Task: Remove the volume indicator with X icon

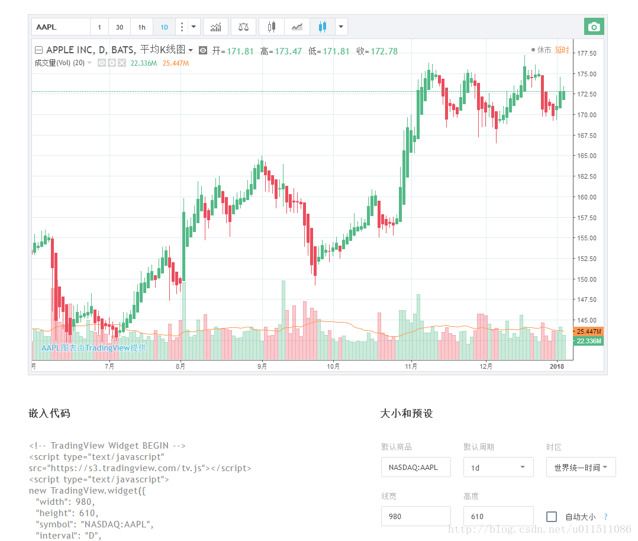Action: (x=122, y=63)
